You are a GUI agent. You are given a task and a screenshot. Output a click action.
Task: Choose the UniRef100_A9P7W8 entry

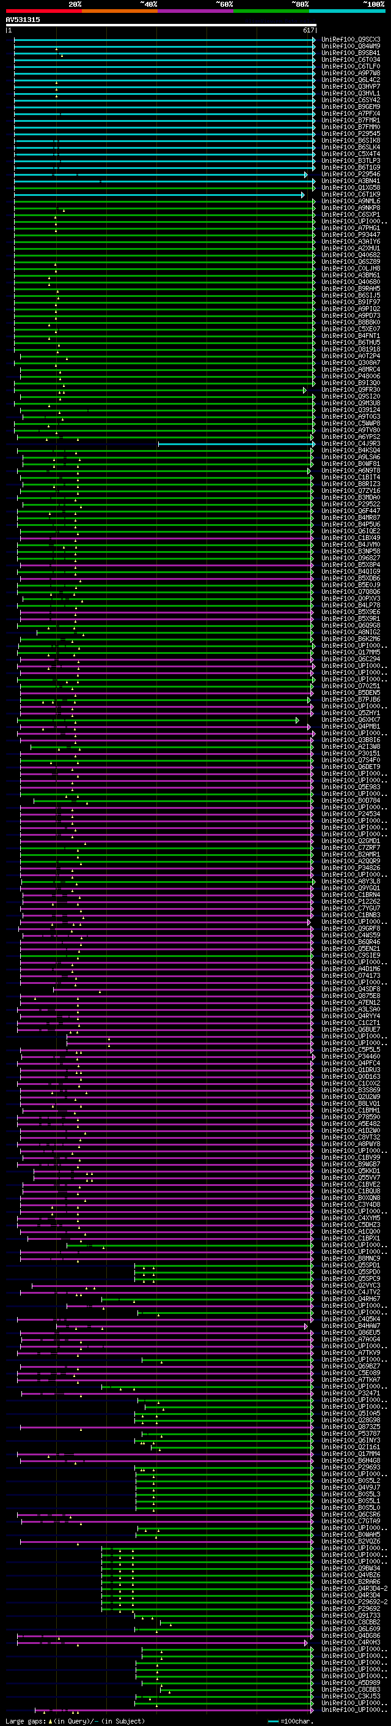tap(351, 73)
